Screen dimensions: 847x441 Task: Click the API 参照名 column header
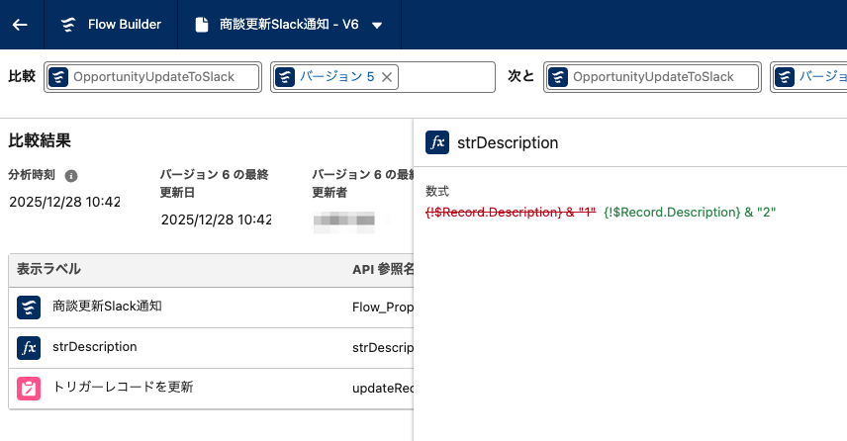click(x=381, y=269)
